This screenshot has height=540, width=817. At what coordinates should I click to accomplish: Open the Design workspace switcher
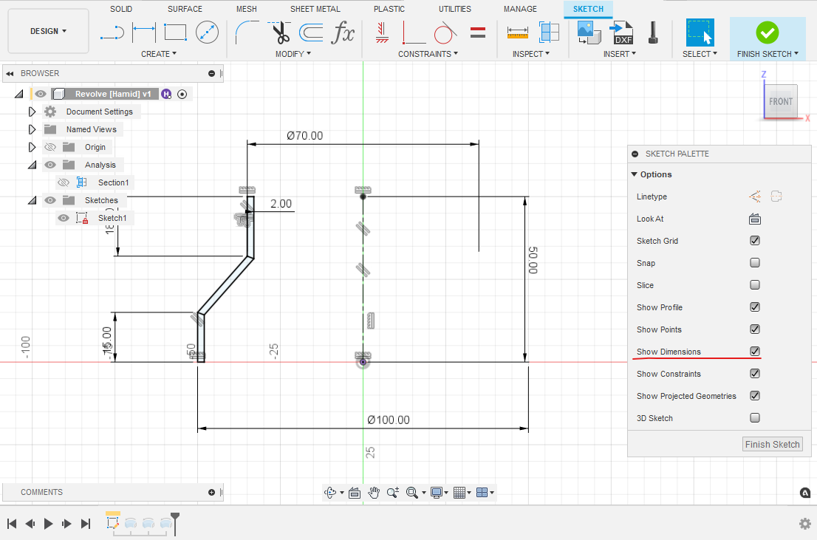pyautogui.click(x=48, y=31)
